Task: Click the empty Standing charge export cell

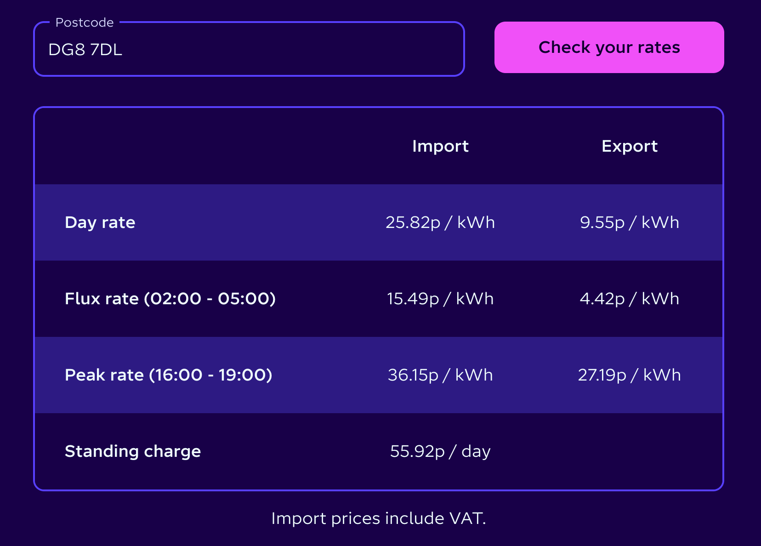Action: (630, 451)
